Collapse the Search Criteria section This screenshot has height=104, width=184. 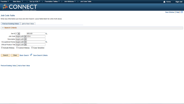click(3, 28)
